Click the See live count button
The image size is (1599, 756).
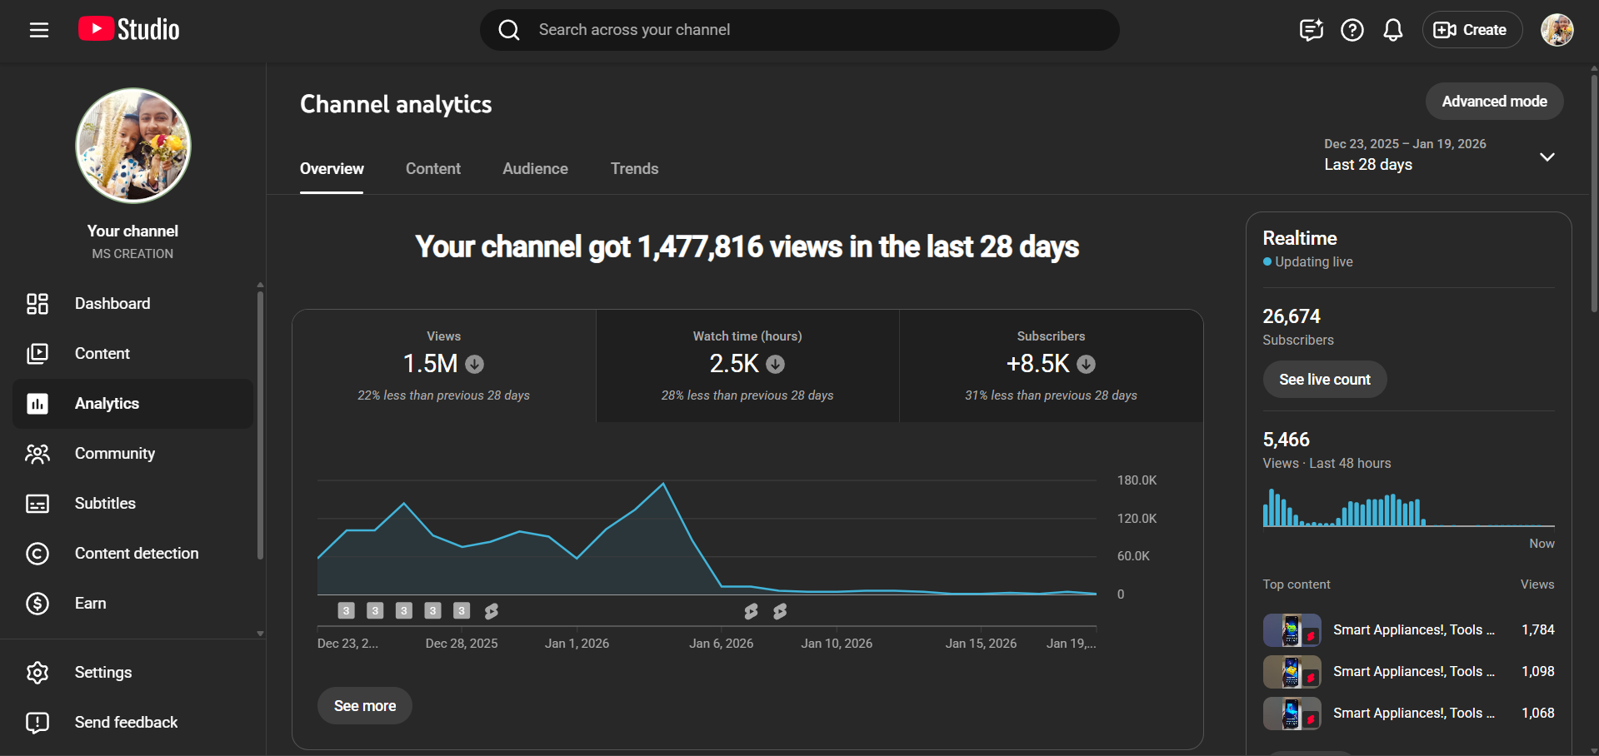(1324, 380)
